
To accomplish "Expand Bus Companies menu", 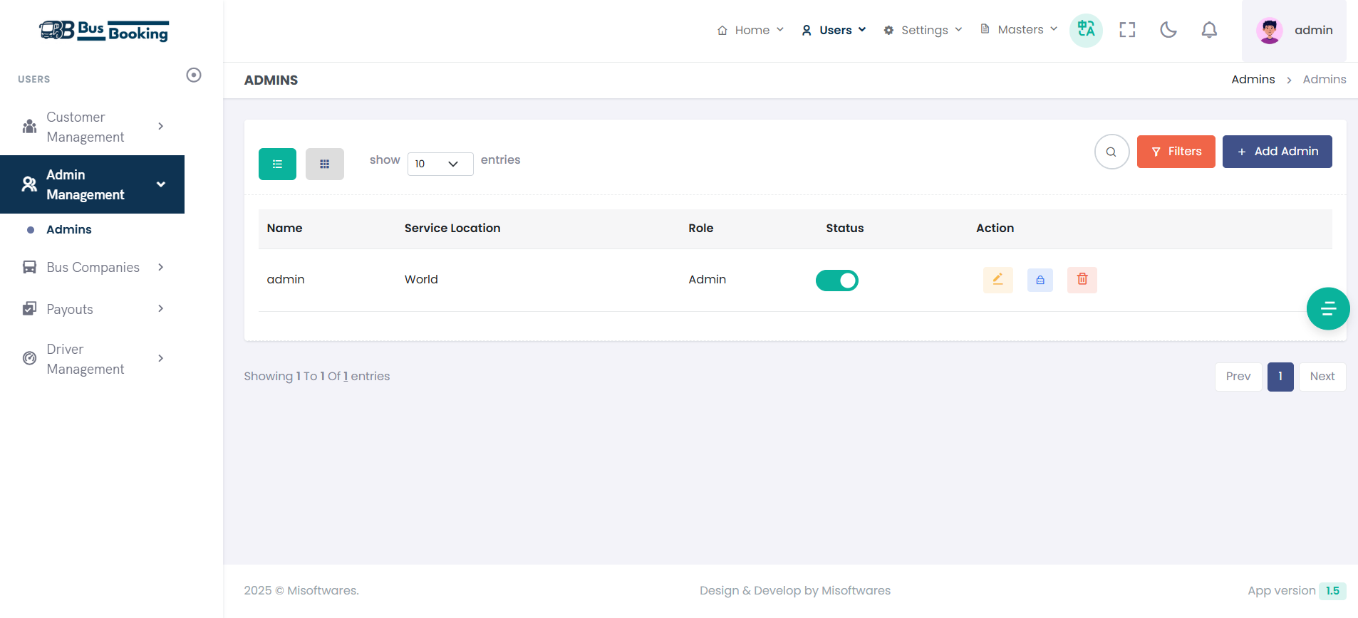I will 93,267.
